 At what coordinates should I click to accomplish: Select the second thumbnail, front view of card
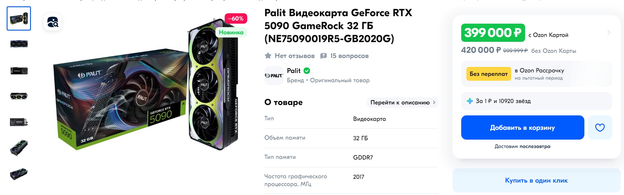19,44
